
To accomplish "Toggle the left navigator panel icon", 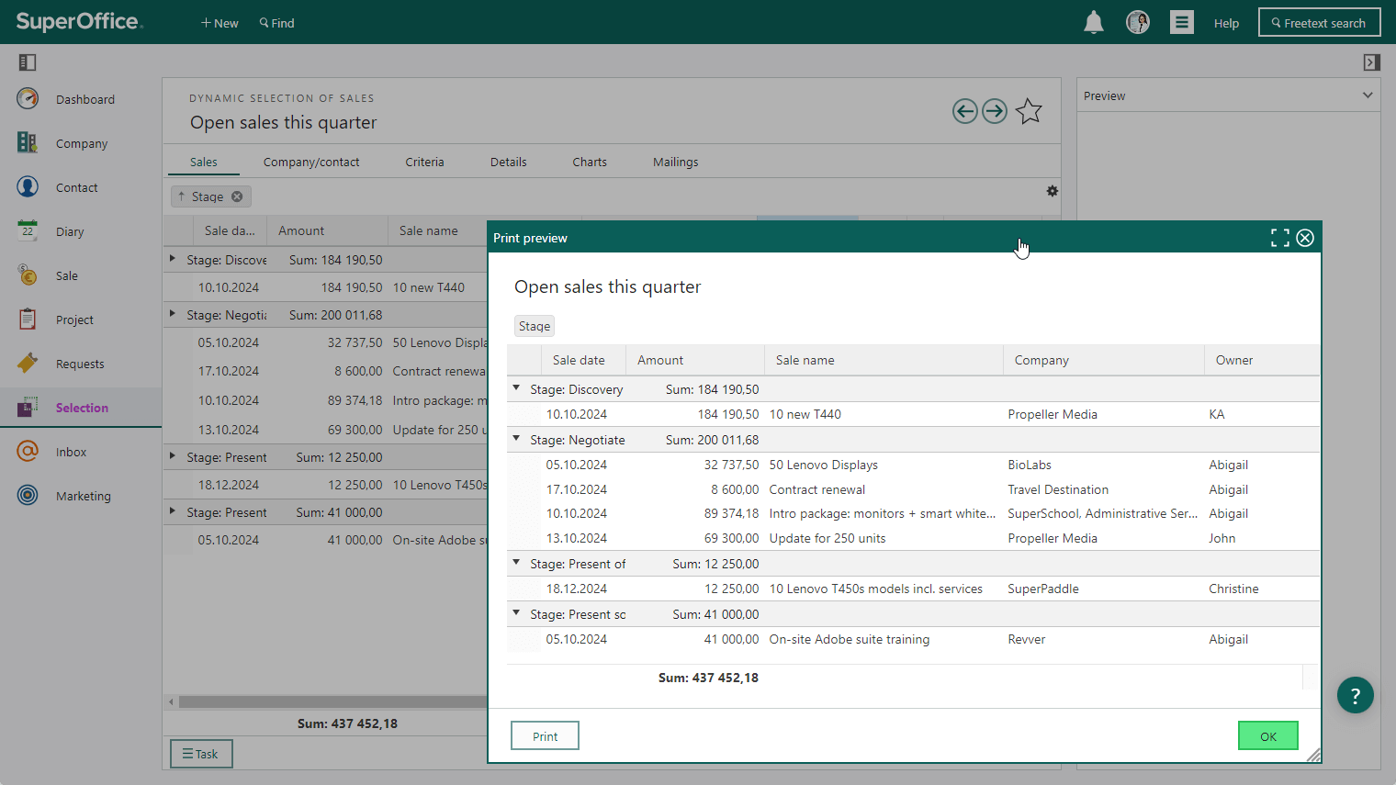I will (x=28, y=62).
